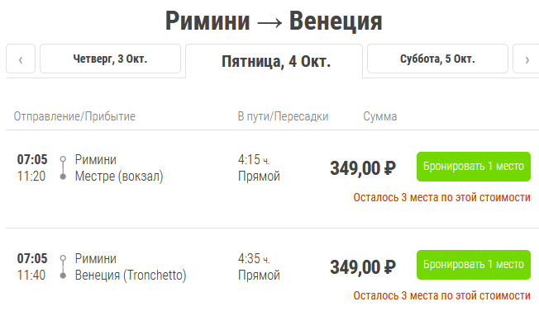This screenshot has height=311, width=539.
Task: Click Местре (вокзал) destination text
Action: tap(119, 177)
